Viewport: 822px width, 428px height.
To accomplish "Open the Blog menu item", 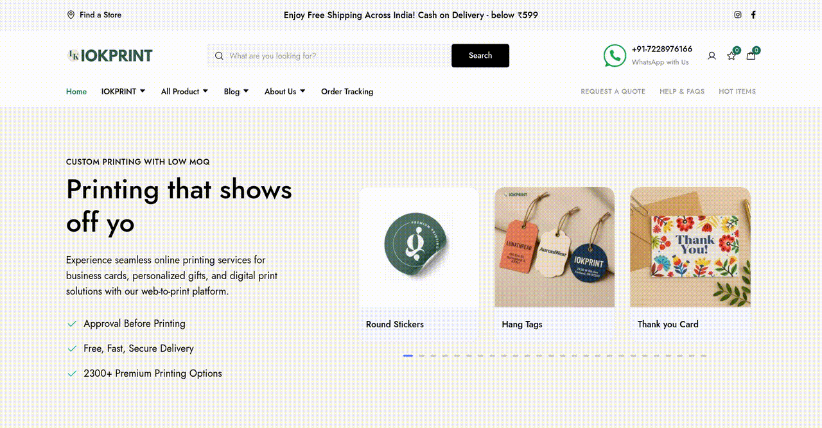I will (232, 92).
